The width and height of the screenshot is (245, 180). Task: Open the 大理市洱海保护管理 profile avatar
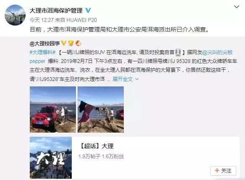pos(15,15)
